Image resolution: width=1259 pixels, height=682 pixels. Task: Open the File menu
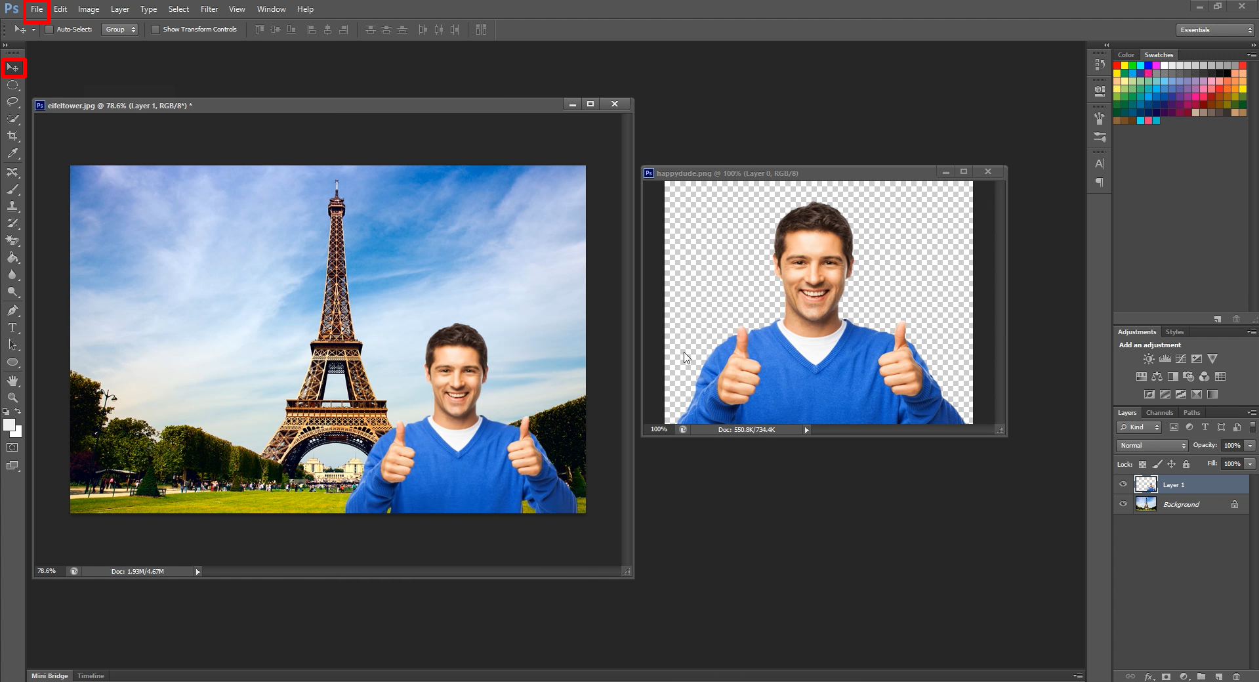pos(36,9)
